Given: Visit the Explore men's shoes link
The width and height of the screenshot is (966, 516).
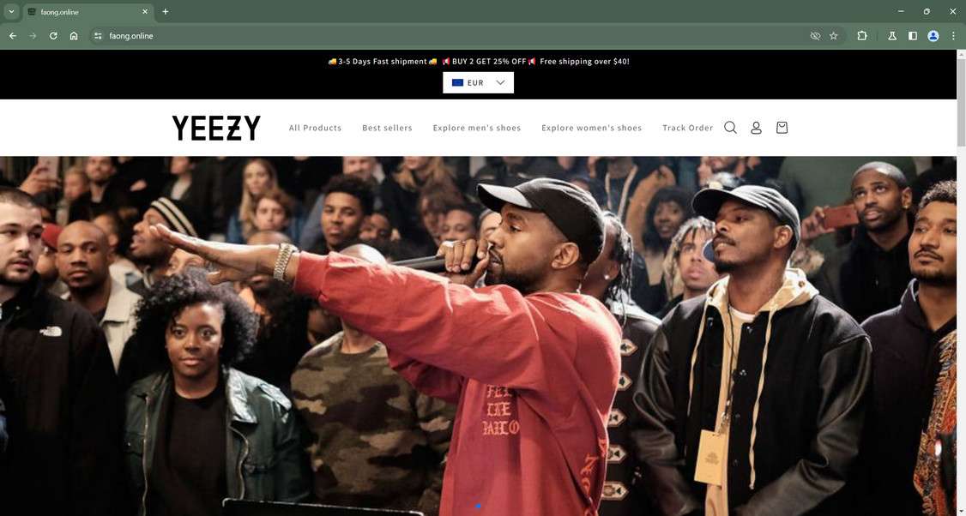Looking at the screenshot, I should tap(477, 128).
